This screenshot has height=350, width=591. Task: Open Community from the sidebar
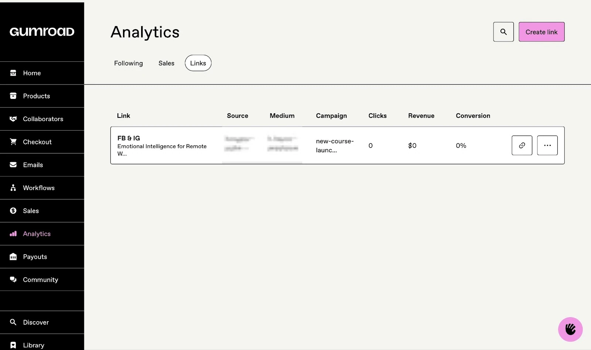coord(42,279)
